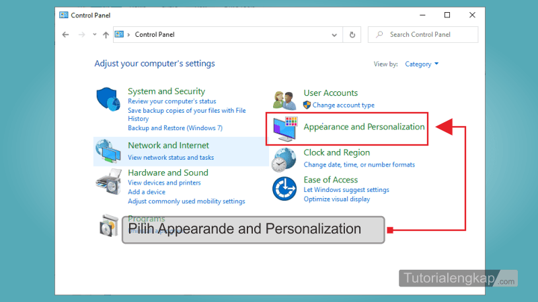Screen dimensions: 538x302
Task: Select Appearance and Personalization
Action: click(364, 127)
